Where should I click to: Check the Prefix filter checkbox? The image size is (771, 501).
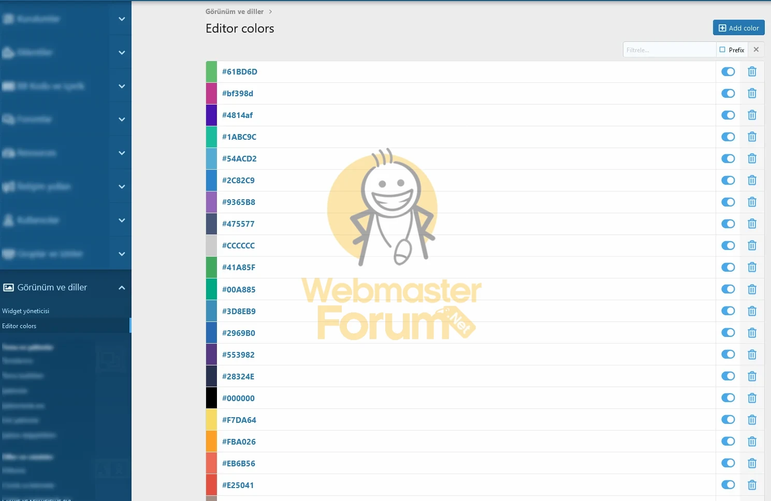(x=722, y=50)
